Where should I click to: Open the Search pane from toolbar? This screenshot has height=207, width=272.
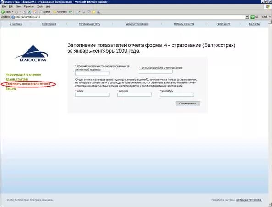(x=45, y=12)
